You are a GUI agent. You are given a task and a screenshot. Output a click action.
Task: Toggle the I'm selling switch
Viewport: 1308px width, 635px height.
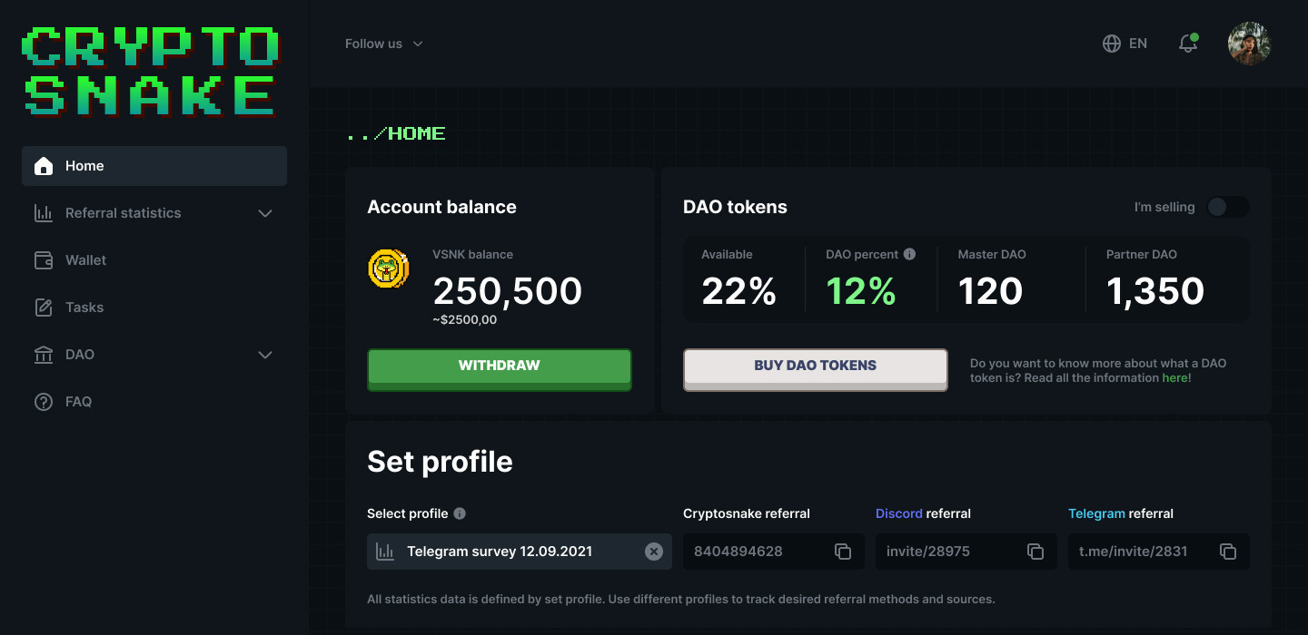1227,207
